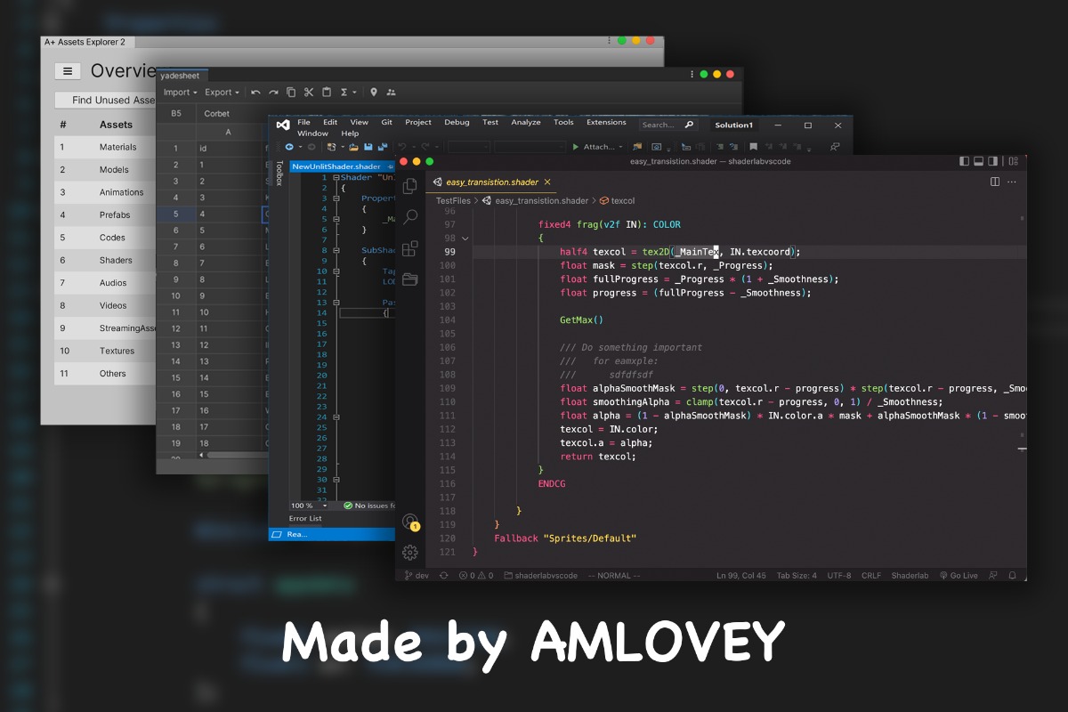The width and height of the screenshot is (1068, 712).
Task: Click the location pin icon in yadesheet
Action: (374, 92)
